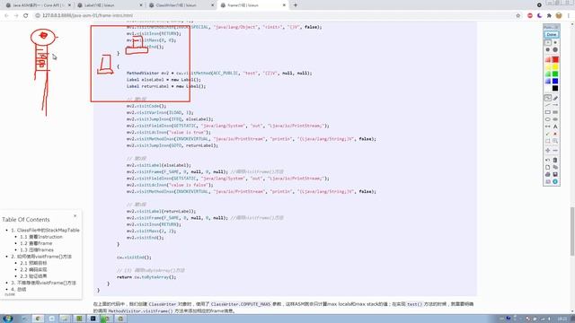Click the floppy disk save icon
This screenshot has height=323, width=575.
point(555,174)
